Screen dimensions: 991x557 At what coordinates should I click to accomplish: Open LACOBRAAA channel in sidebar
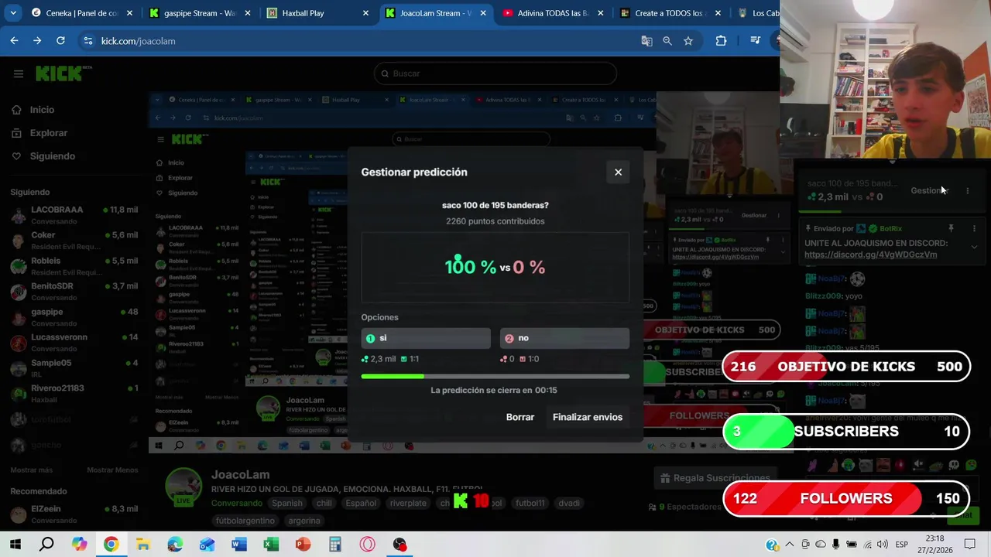coord(74,215)
